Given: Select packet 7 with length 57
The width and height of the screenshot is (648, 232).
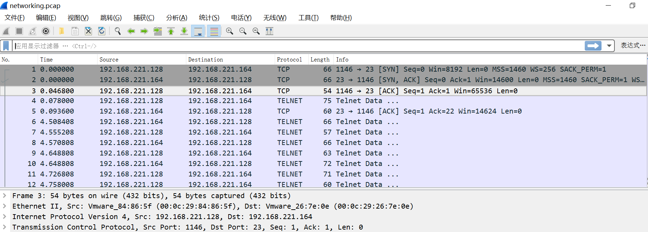Looking at the screenshot, I should pos(323,132).
